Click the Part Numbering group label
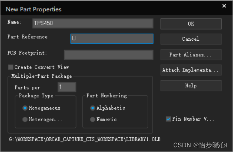The height and width of the screenshot is (152, 233). [106, 96]
